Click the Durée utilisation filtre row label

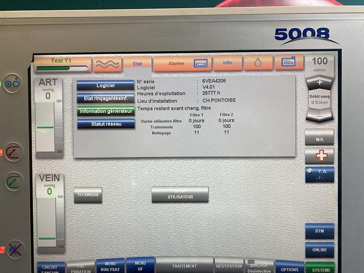tap(161, 121)
